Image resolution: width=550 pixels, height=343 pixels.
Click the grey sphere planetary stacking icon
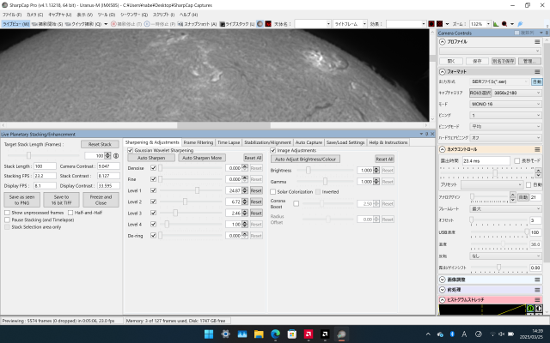coord(260,24)
